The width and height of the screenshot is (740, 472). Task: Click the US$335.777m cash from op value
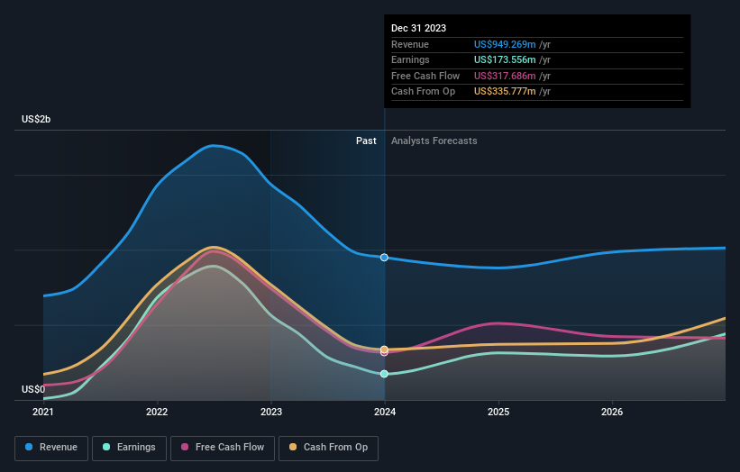(x=505, y=92)
